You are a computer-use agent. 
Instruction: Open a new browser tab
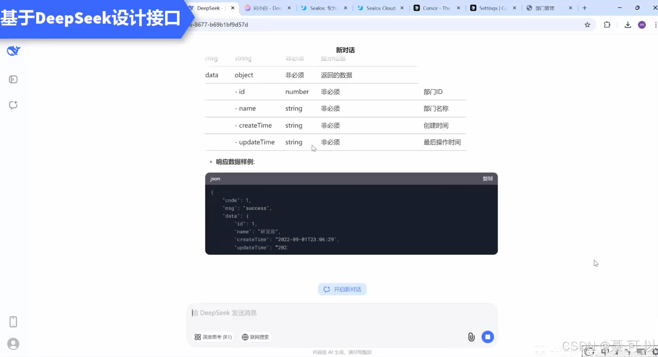(x=585, y=8)
